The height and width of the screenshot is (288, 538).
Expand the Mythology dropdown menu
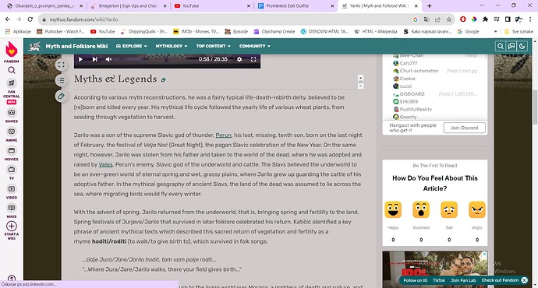tap(172, 46)
